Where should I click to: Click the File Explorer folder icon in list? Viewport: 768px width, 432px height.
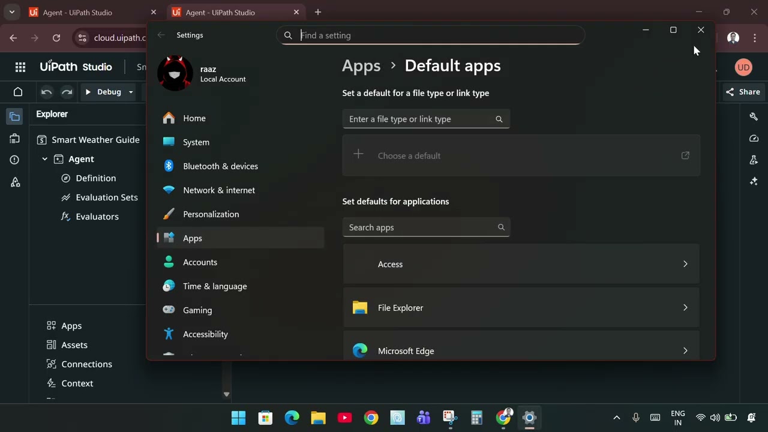pyautogui.click(x=360, y=308)
